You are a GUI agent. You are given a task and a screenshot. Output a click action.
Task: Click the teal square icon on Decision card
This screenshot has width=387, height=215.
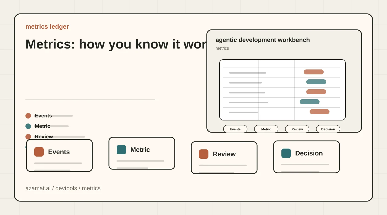286,153
